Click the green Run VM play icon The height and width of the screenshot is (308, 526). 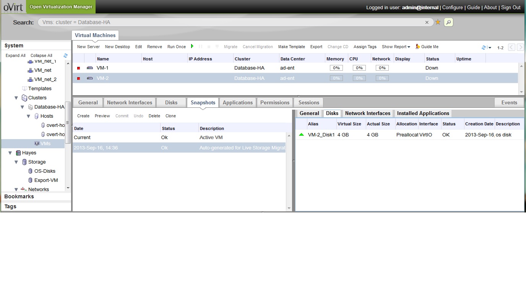click(x=192, y=46)
